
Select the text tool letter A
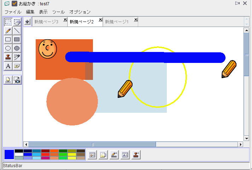[8, 66]
